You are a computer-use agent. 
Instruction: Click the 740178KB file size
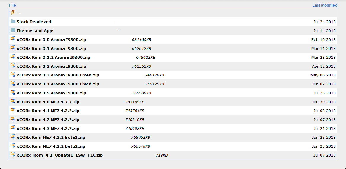(155, 75)
